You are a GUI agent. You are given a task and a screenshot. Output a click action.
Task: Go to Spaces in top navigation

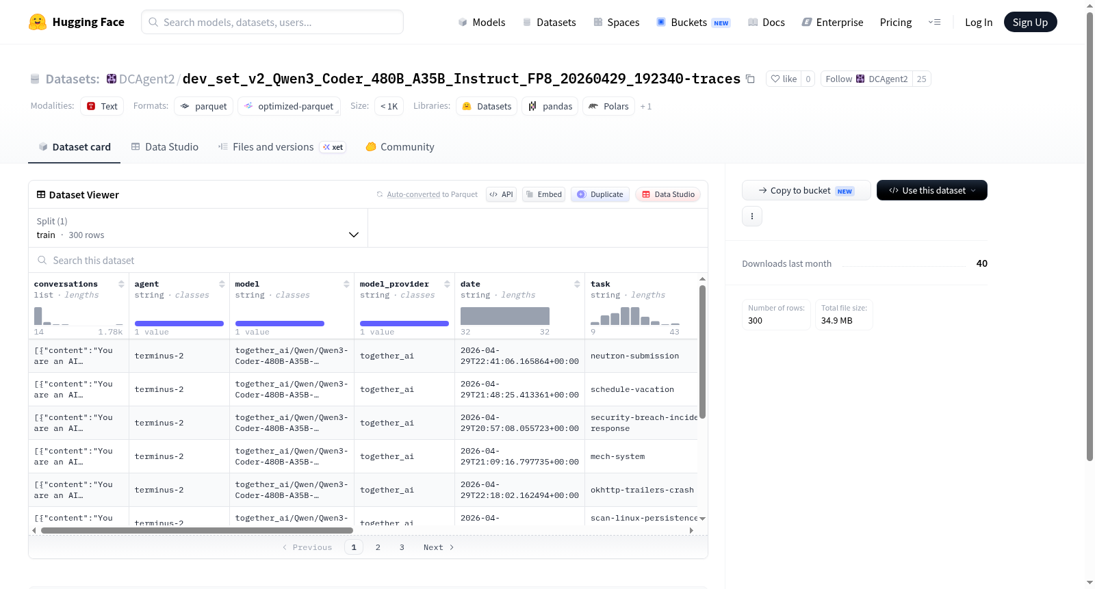(616, 22)
